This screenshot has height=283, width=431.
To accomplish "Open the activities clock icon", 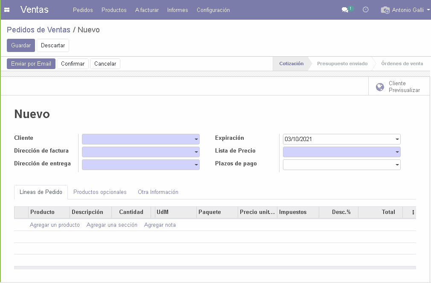I will point(366,9).
